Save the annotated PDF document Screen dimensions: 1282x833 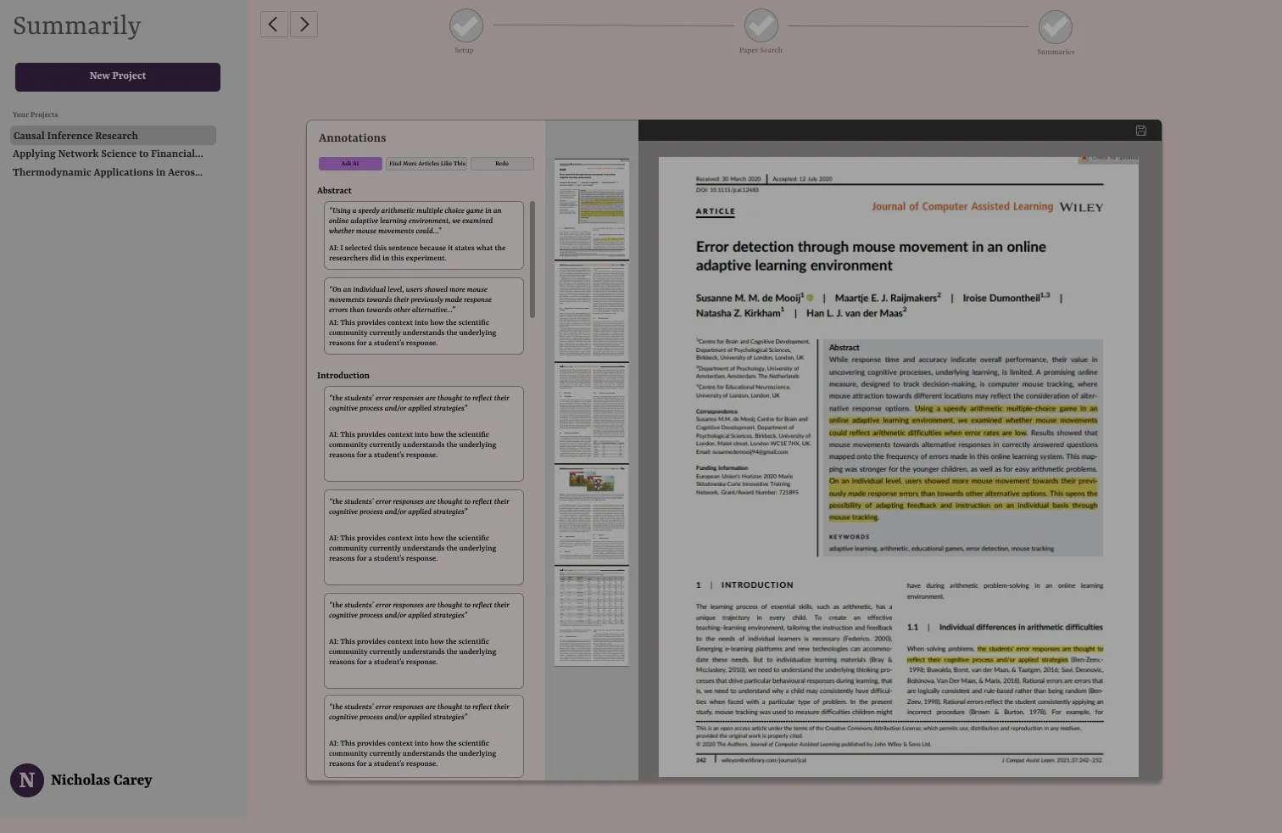pos(1140,131)
